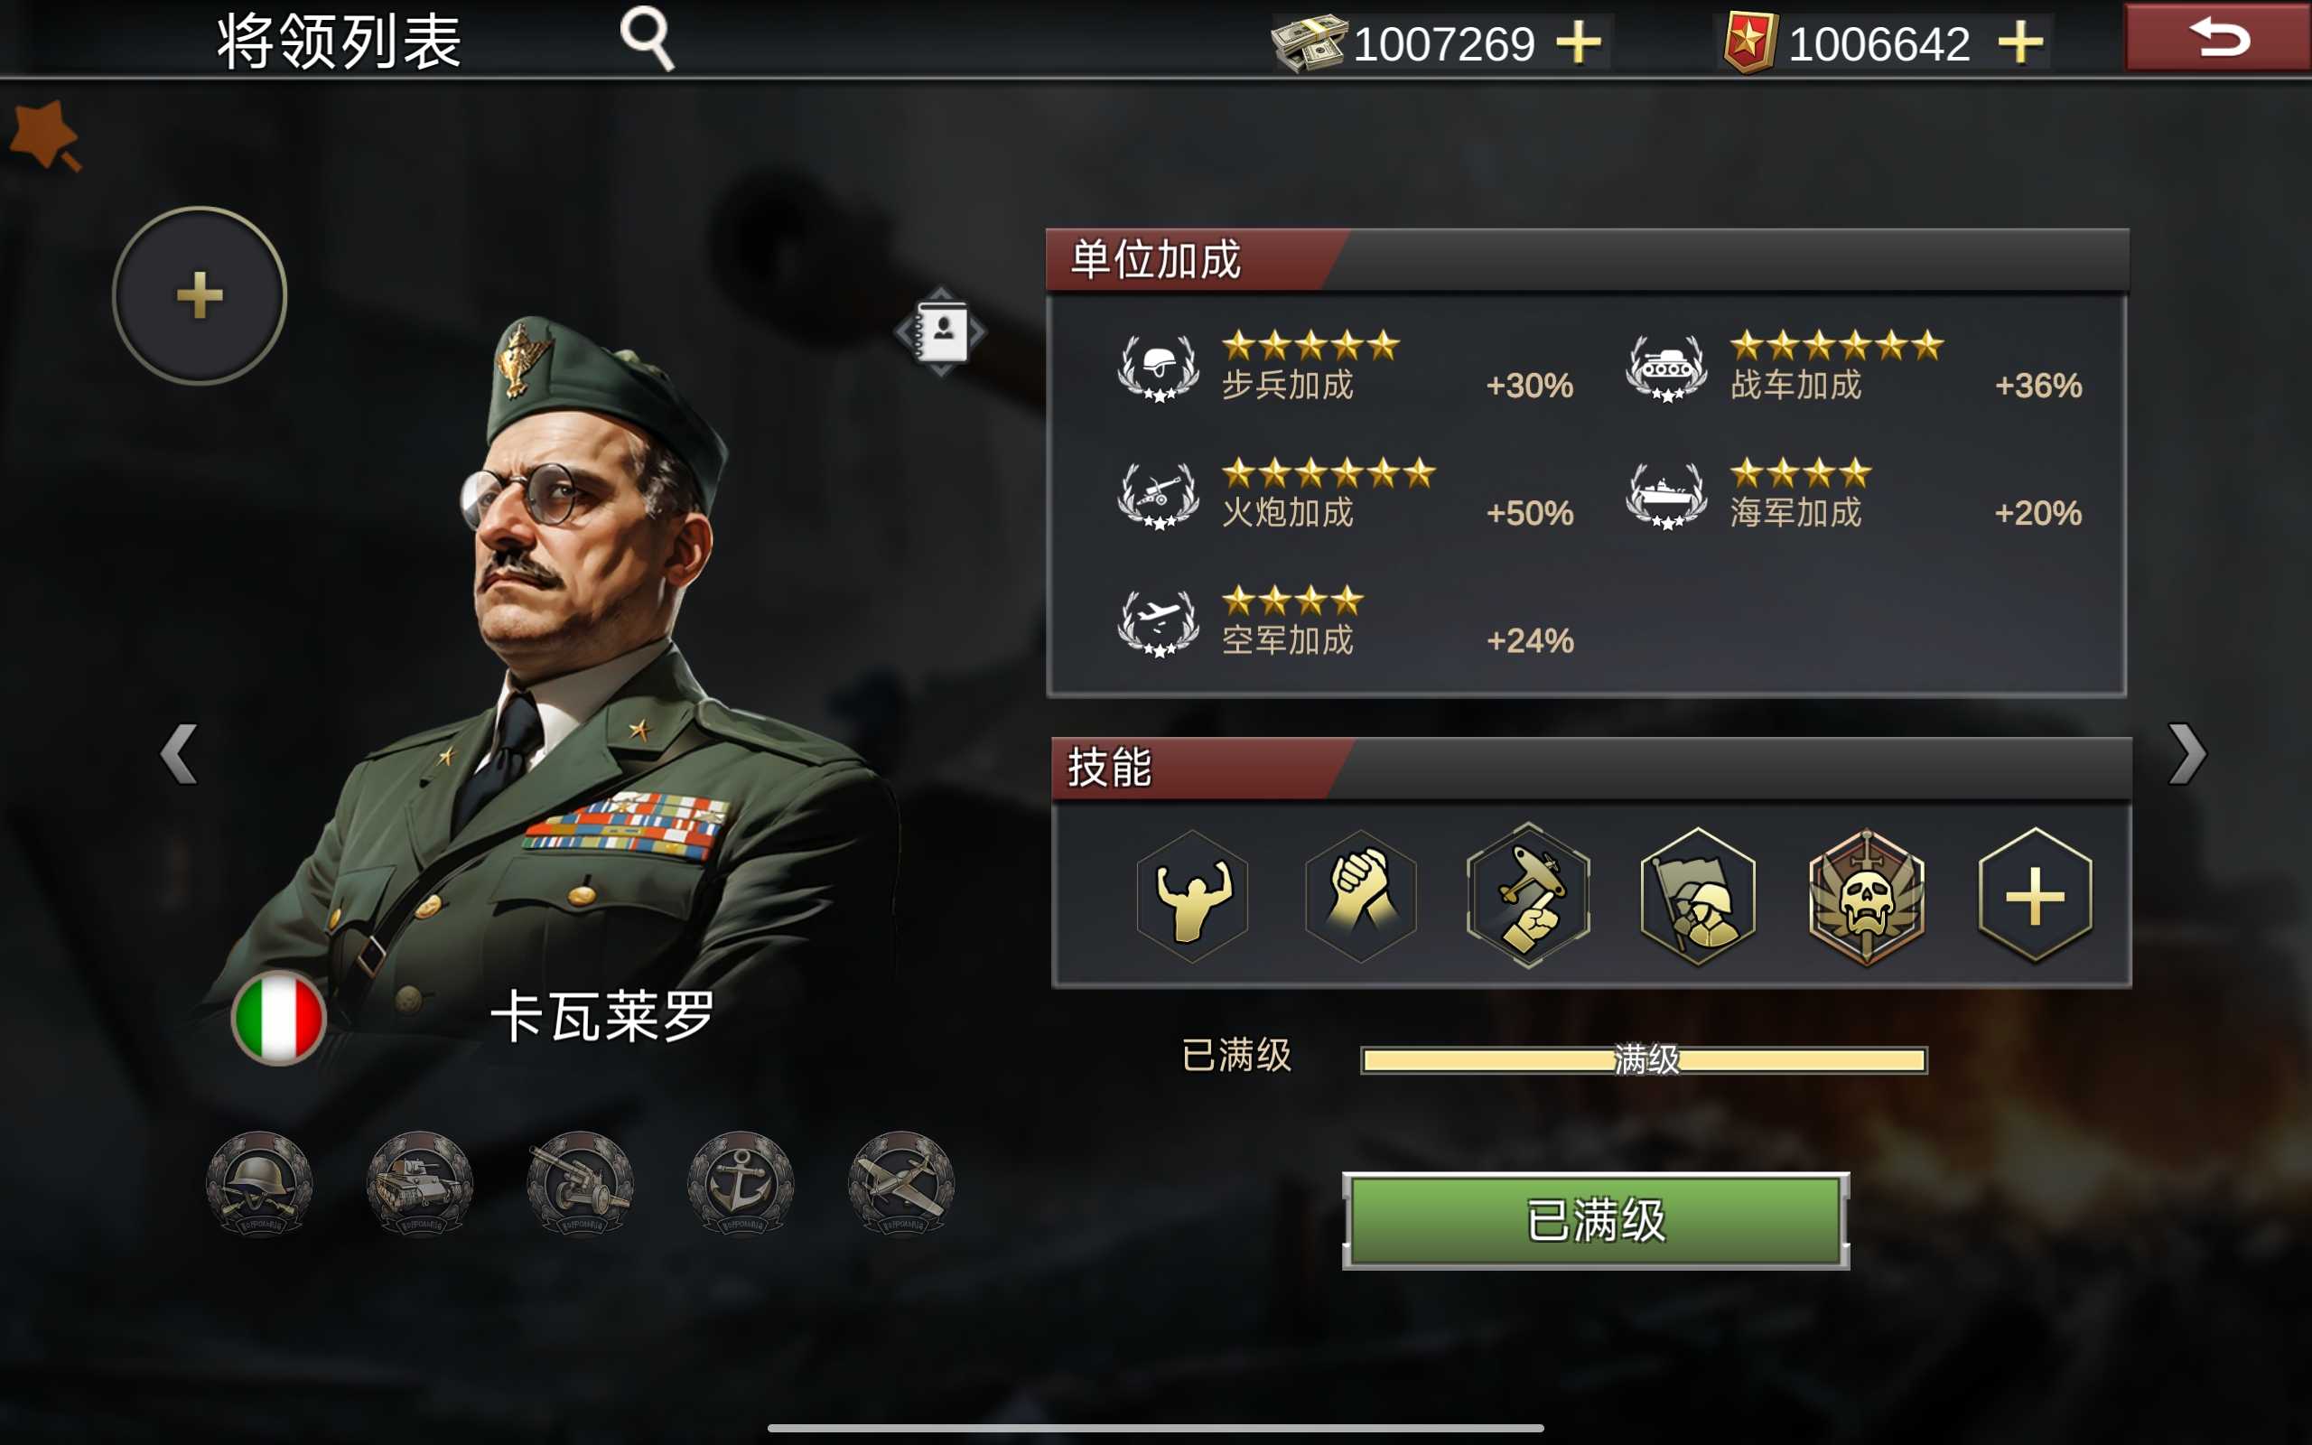Select the winged skull skill icon

(x=1866, y=897)
